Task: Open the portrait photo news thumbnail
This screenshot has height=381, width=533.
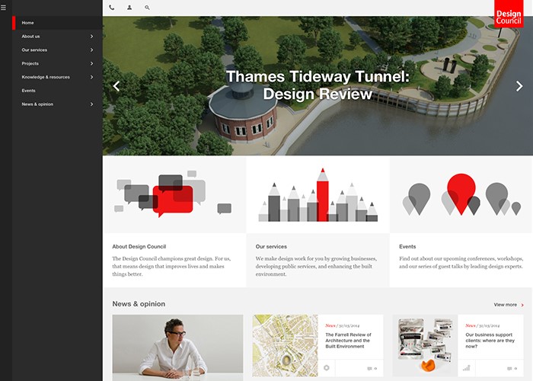Action: tap(177, 347)
